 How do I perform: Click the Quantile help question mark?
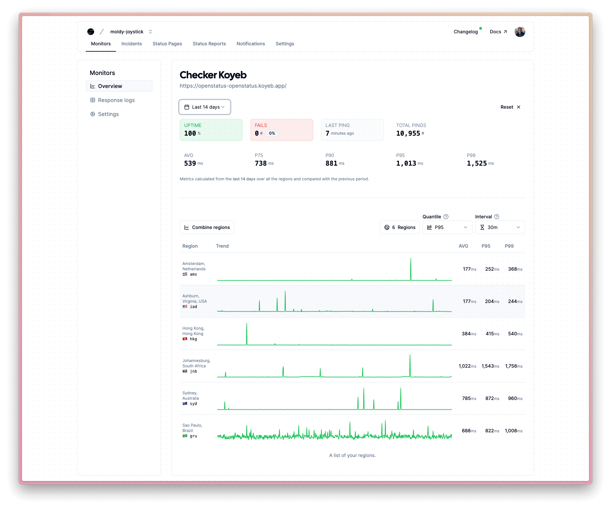coord(446,216)
